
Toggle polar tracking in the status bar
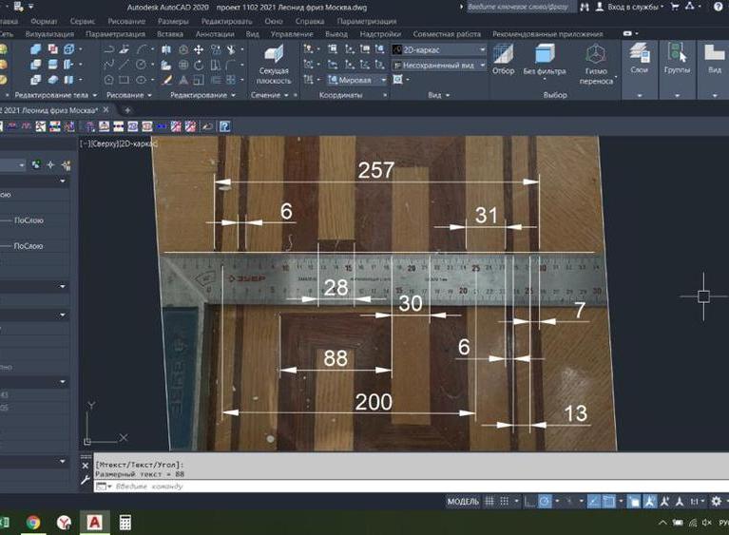click(x=545, y=501)
